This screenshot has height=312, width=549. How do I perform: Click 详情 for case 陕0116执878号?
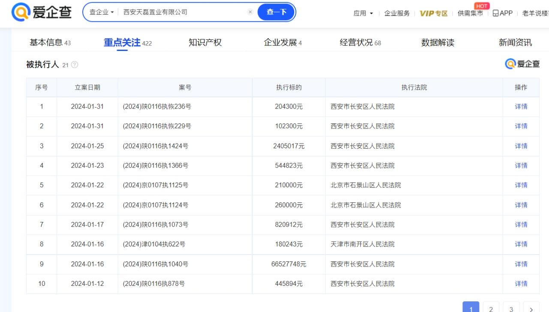521,284
